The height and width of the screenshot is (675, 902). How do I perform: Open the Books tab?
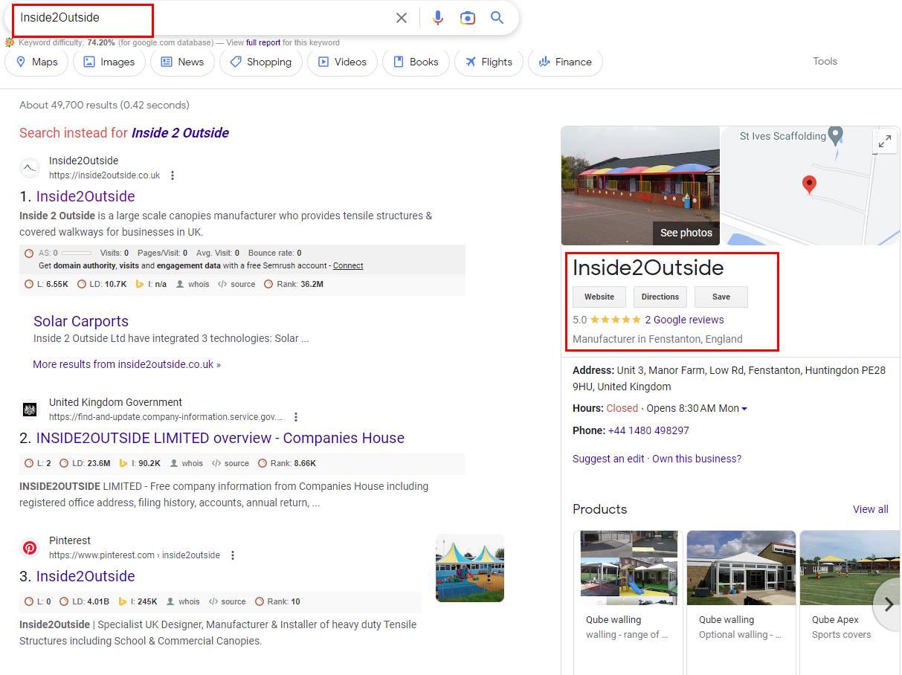[416, 62]
